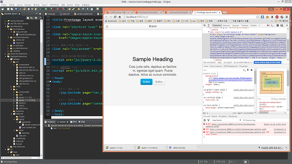This screenshot has height=164, width=292.
Task: Expand the Spring Elements tree node
Action: tap(5, 21)
